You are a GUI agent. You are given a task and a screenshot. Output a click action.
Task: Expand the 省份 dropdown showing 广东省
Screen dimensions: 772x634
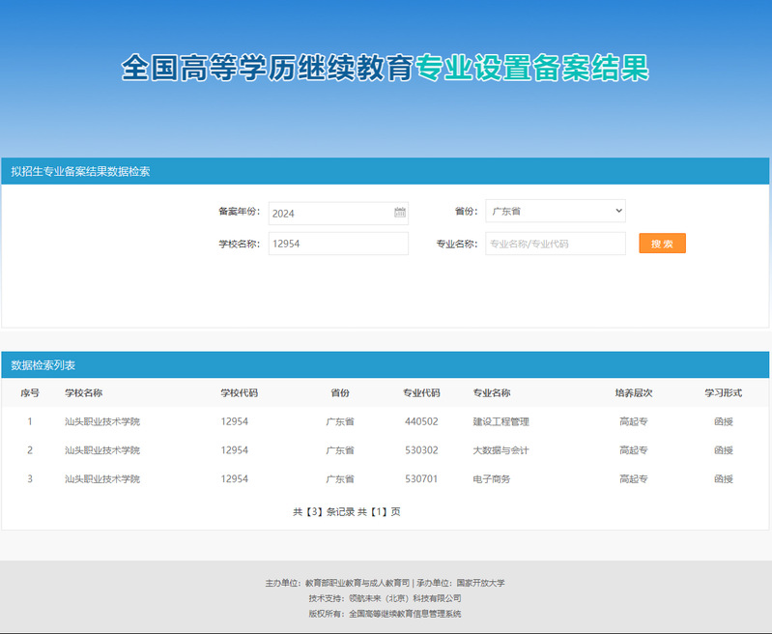[x=555, y=211]
